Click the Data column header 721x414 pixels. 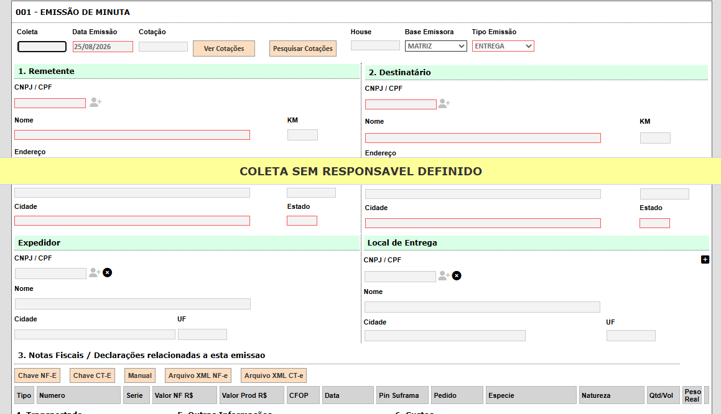(x=348, y=395)
